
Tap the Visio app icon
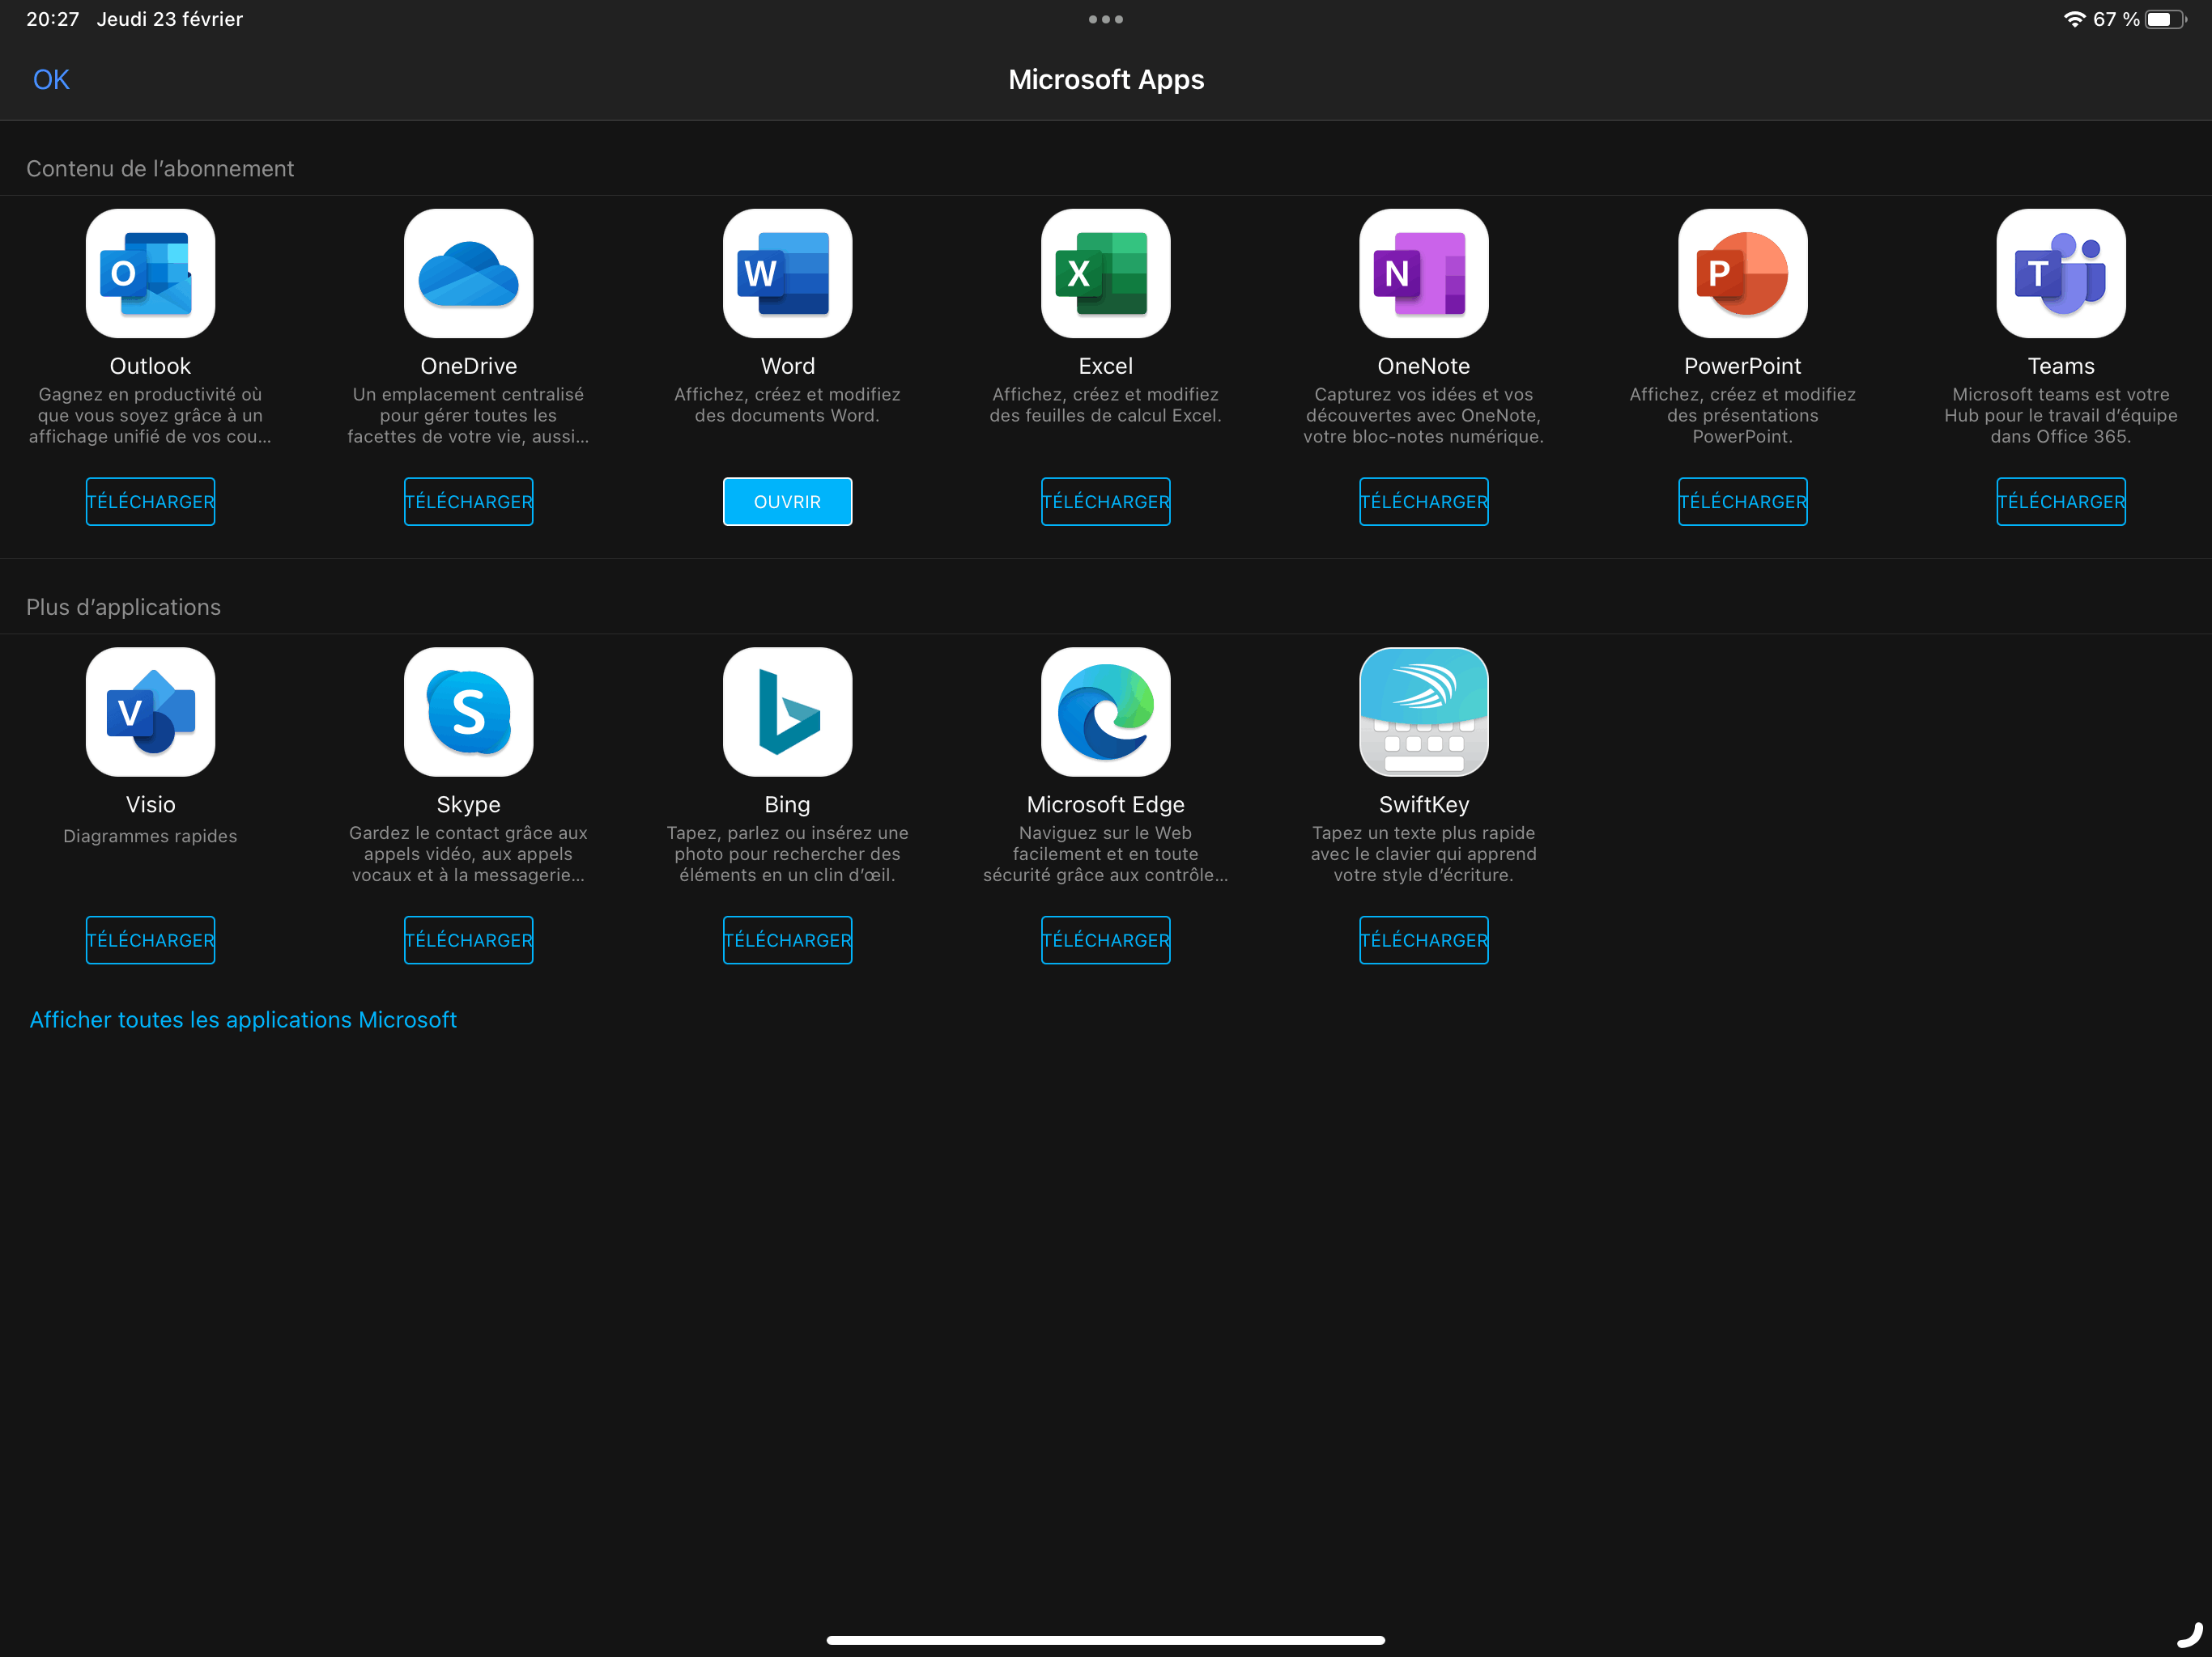click(150, 711)
